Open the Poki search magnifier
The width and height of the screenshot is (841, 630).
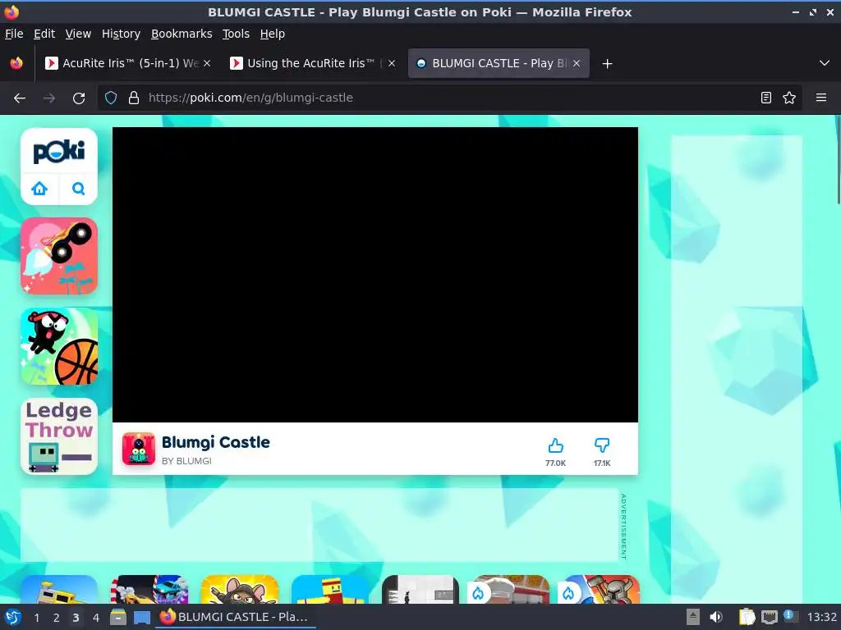[78, 189]
